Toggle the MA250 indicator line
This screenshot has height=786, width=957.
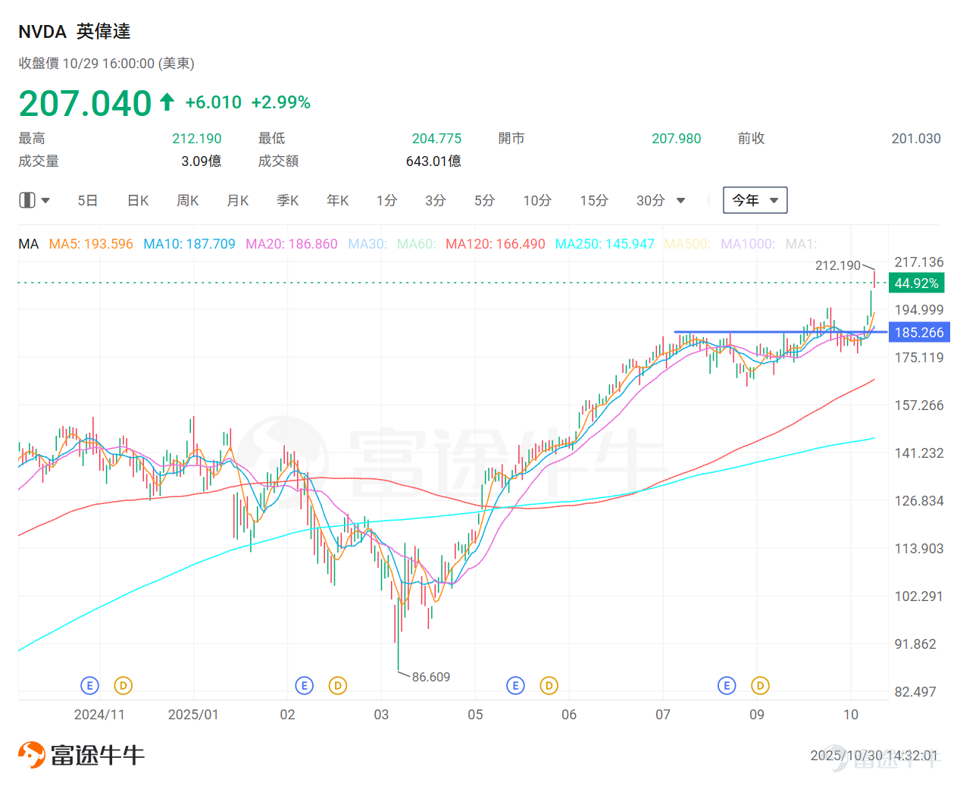tap(605, 244)
